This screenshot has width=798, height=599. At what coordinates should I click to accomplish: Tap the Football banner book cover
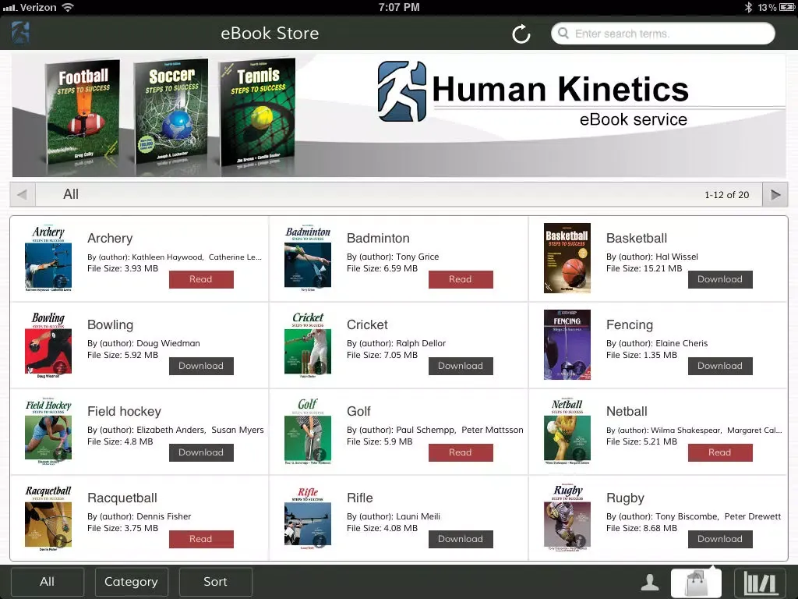83,113
